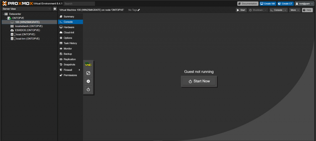Collapse the Datacenter tree node
316x141 pixels.
coord(3,14)
